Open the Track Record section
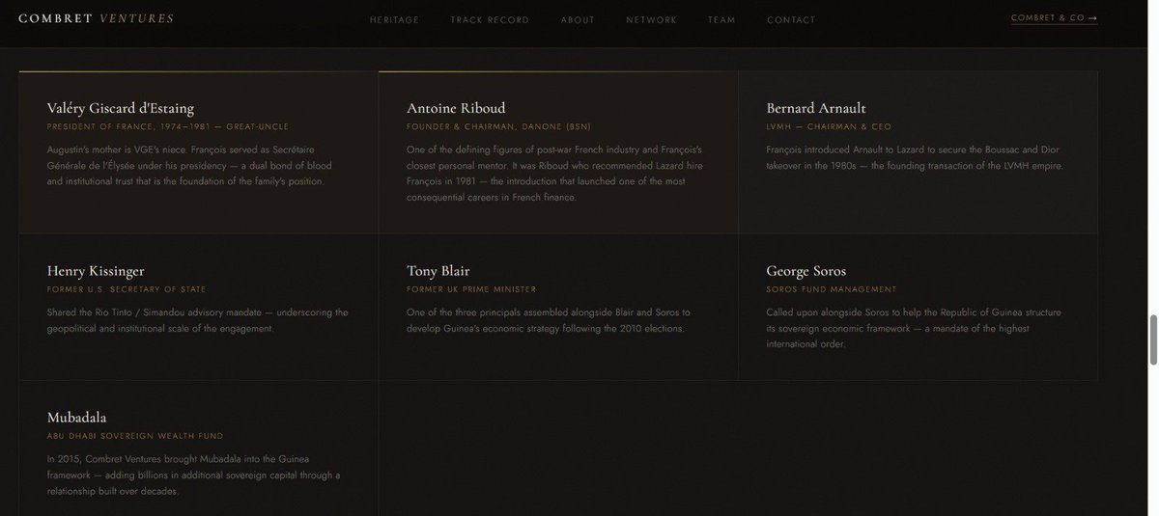Image resolution: width=1159 pixels, height=516 pixels. click(x=490, y=20)
